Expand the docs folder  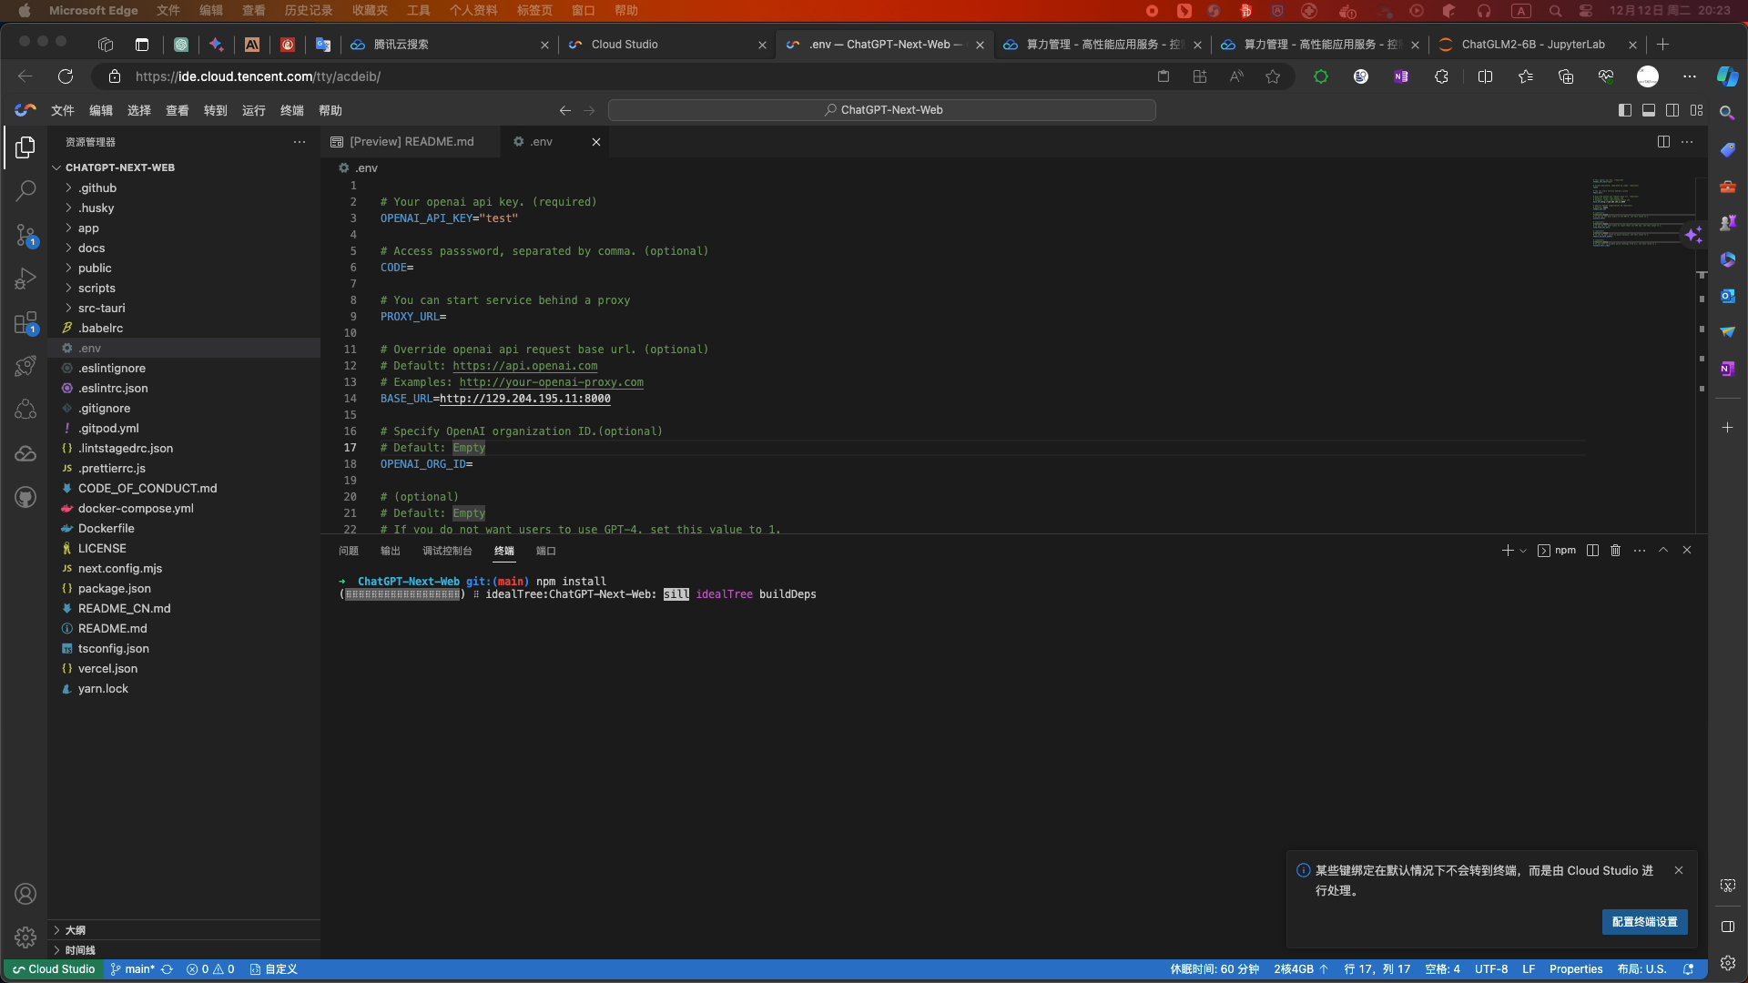91,248
